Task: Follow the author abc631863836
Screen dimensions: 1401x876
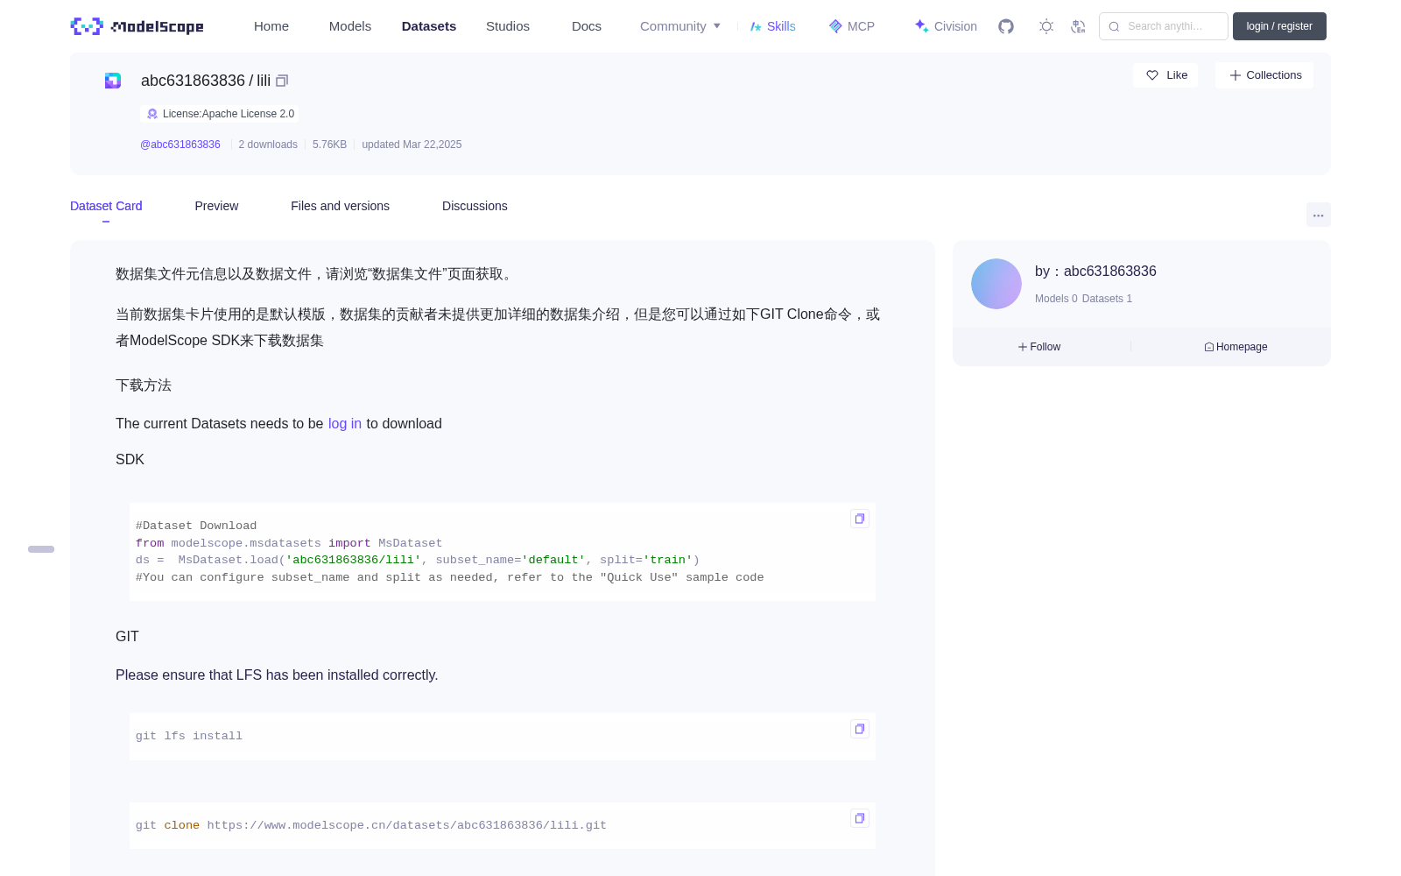Action: 1039,347
